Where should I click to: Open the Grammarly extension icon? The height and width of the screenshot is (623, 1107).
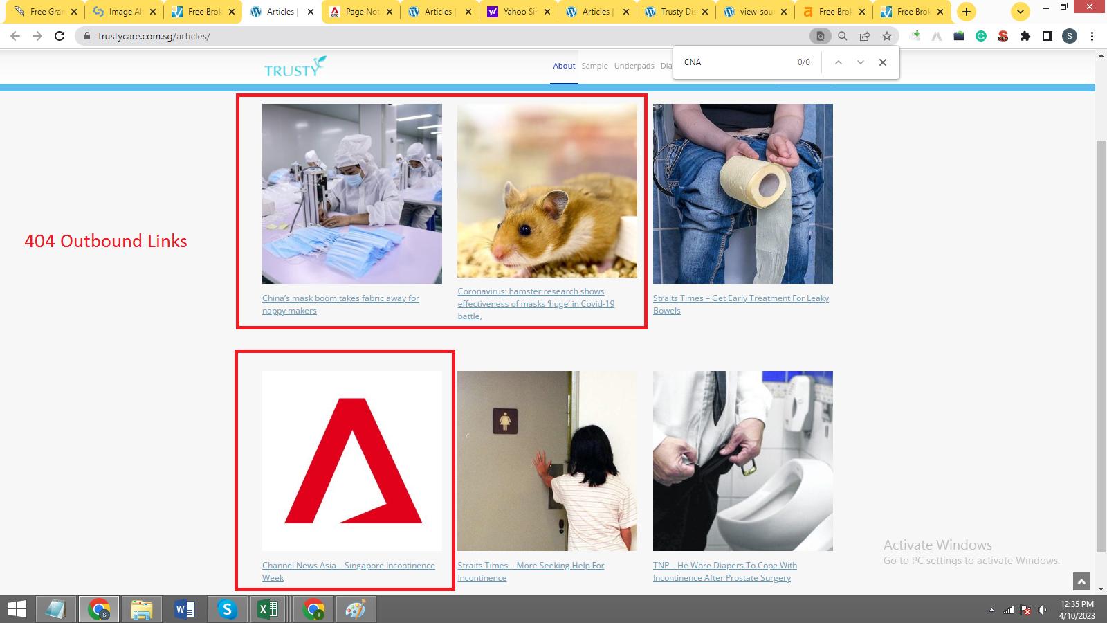981,36
